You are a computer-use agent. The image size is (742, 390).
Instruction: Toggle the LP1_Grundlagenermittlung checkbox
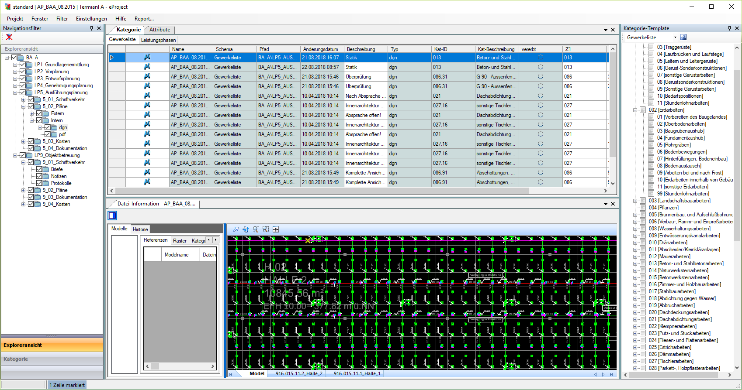tap(23, 65)
